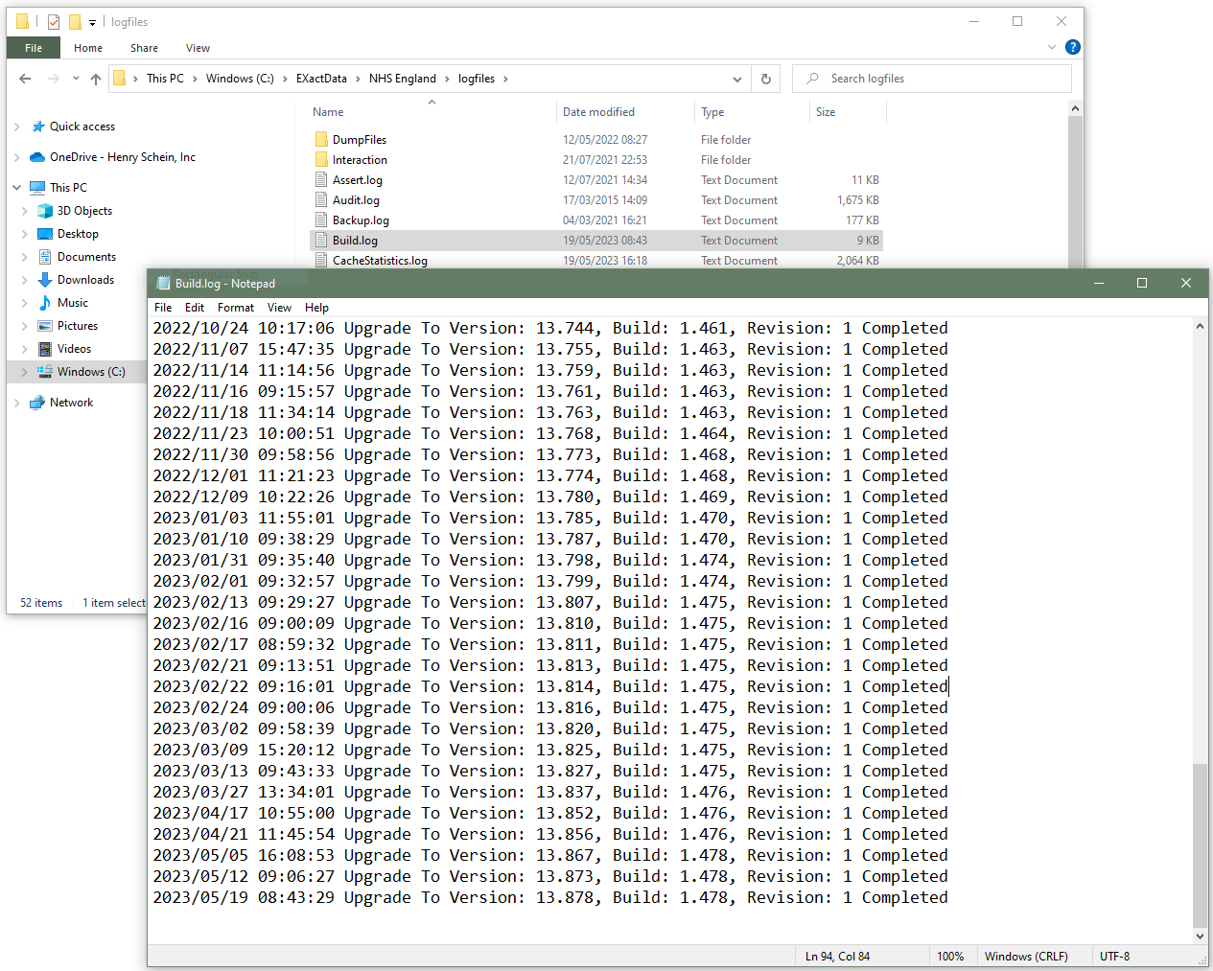Image resolution: width=1213 pixels, height=971 pixels.
Task: Open the Downloads arrow icon
Action: pyautogui.click(x=45, y=280)
